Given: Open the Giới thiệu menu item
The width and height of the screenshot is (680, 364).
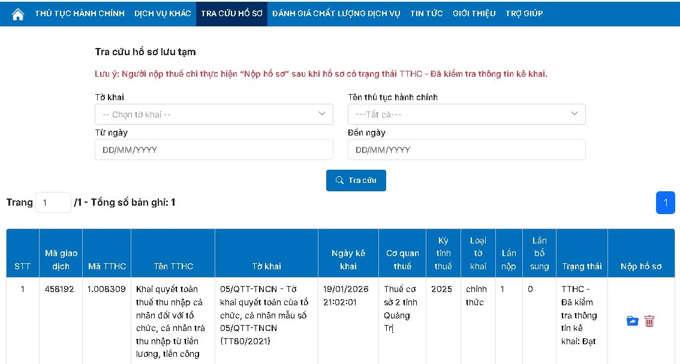Looking at the screenshot, I should pos(474,13).
